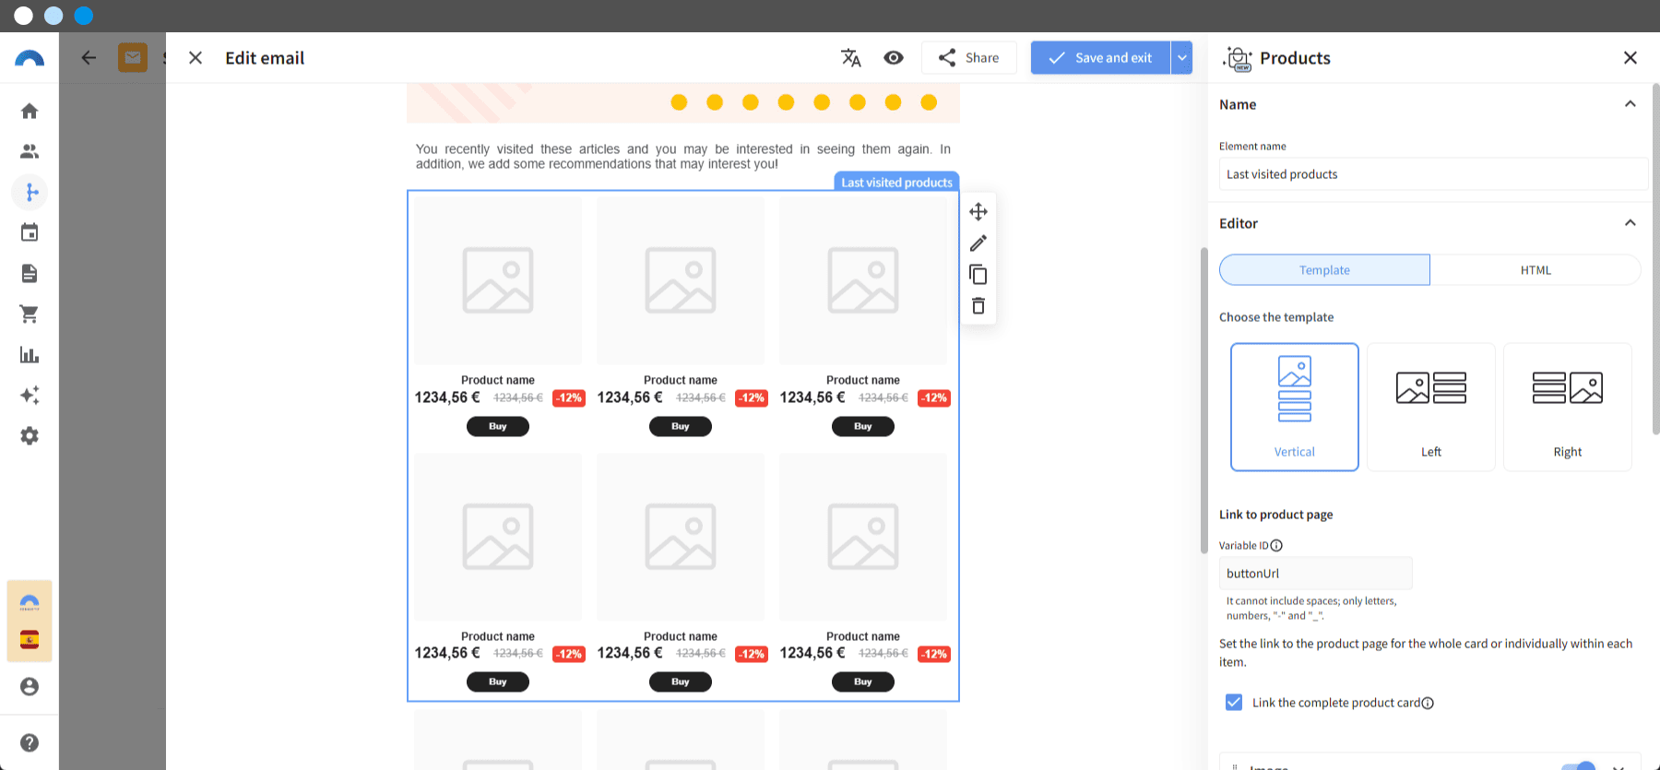
Task: Click the move handle icon of the block
Action: coord(978,211)
